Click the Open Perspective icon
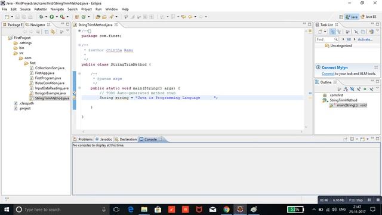 [x=341, y=17]
